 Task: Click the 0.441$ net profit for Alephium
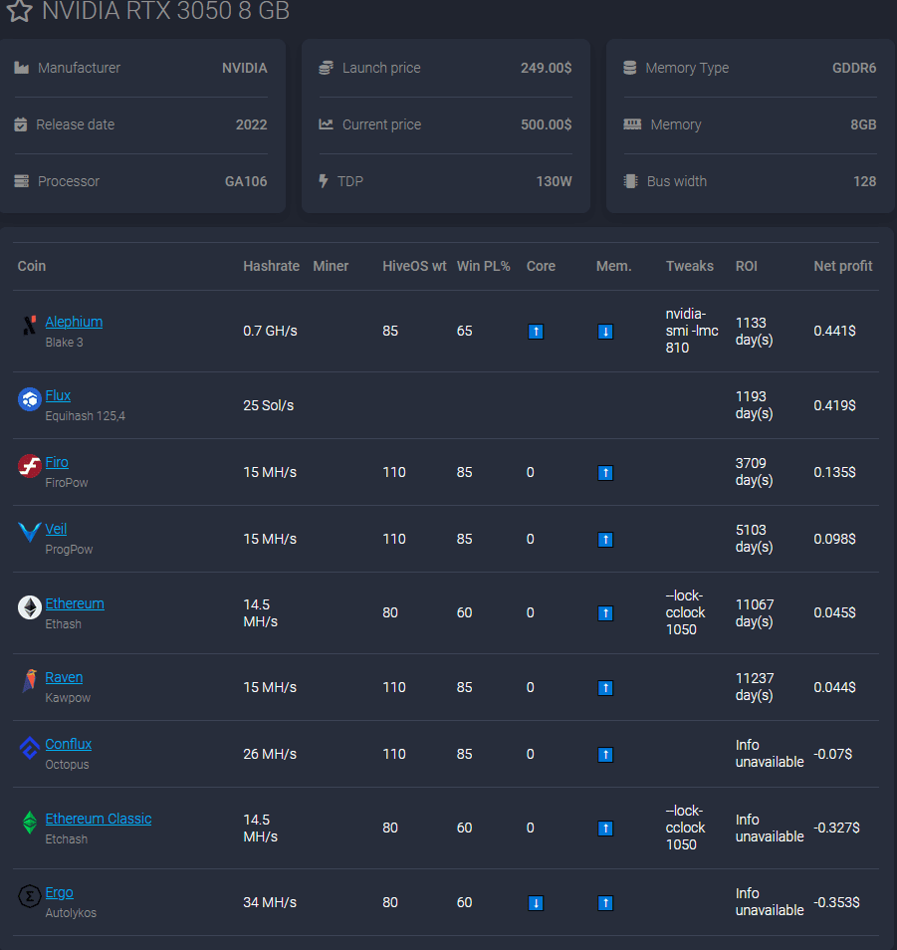point(834,331)
